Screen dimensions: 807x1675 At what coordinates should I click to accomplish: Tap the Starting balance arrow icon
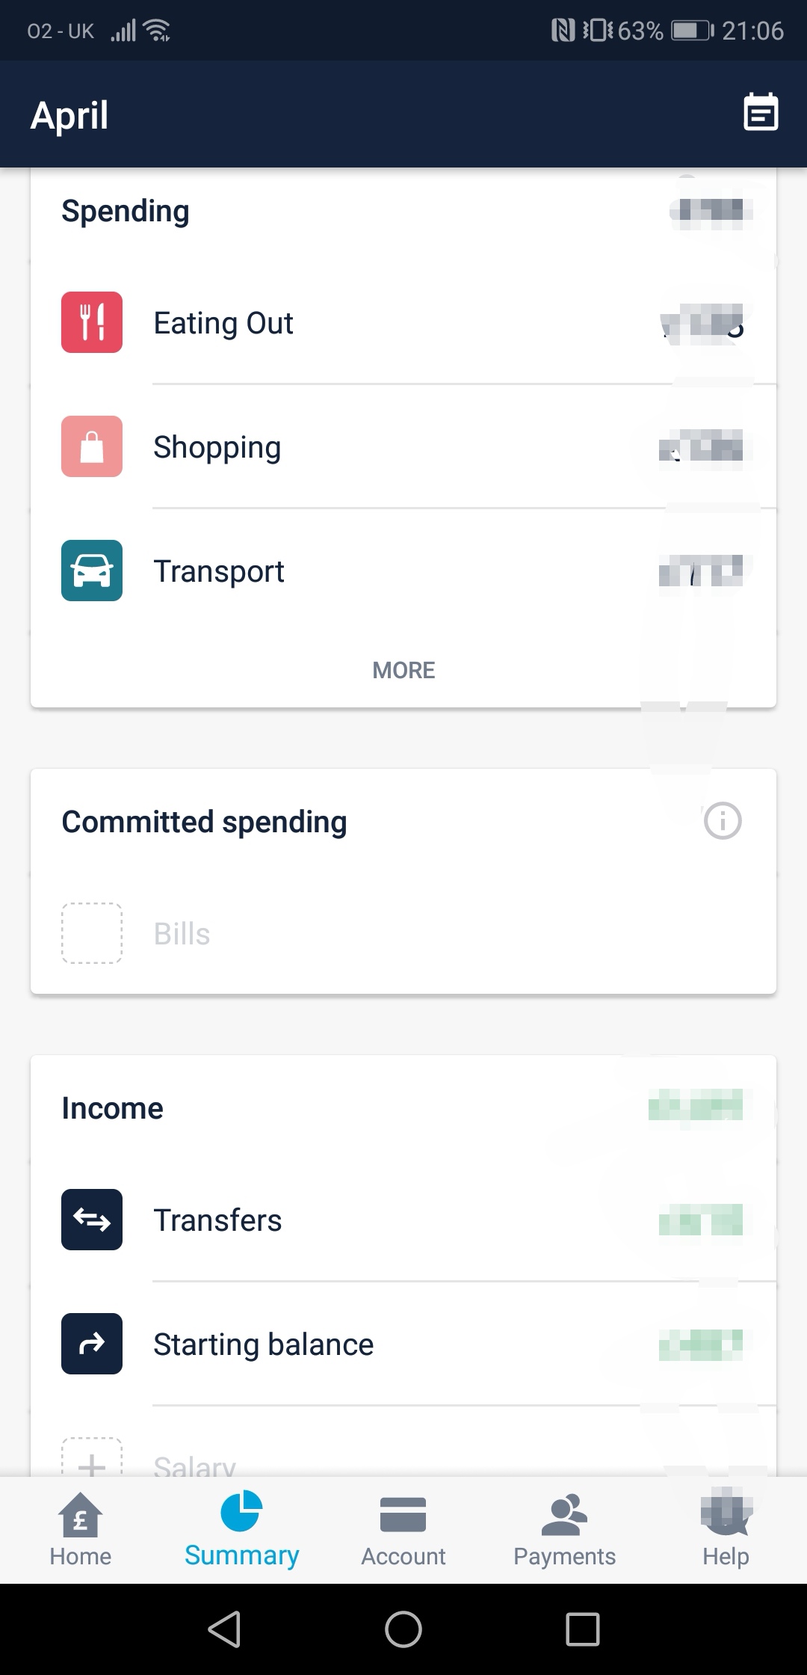tap(92, 1344)
